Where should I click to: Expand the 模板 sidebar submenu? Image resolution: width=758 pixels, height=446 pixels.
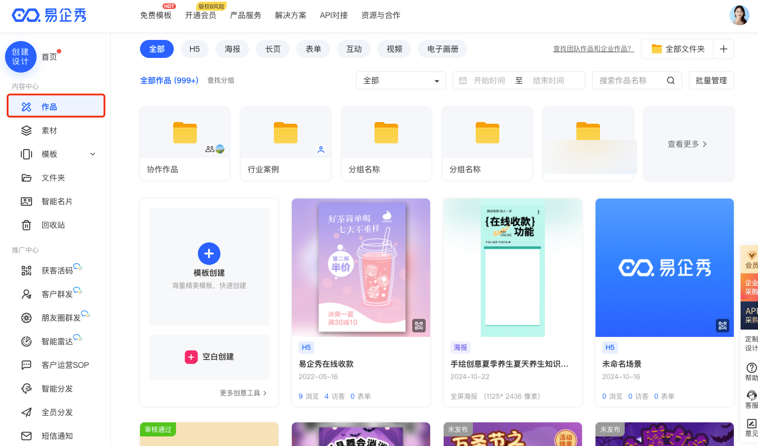(x=93, y=154)
